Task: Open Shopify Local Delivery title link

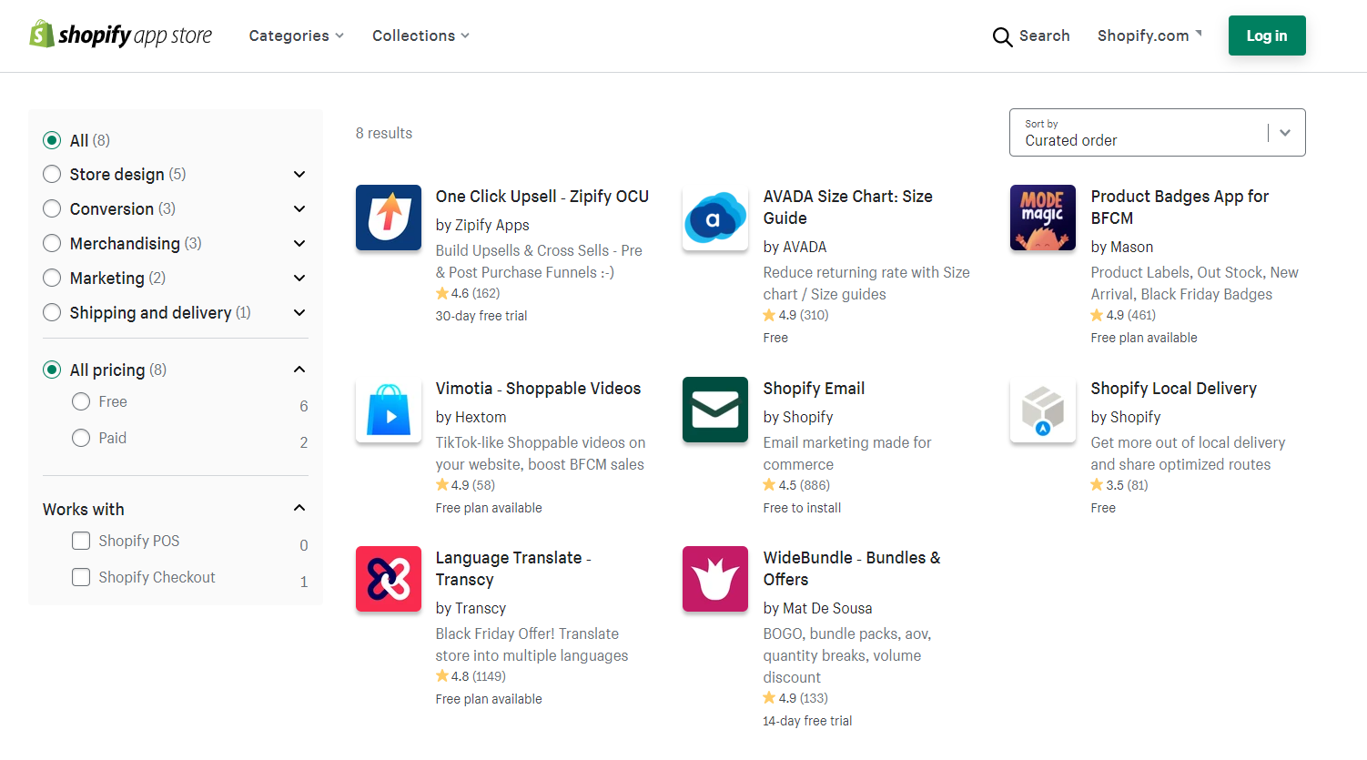Action: coord(1173,389)
